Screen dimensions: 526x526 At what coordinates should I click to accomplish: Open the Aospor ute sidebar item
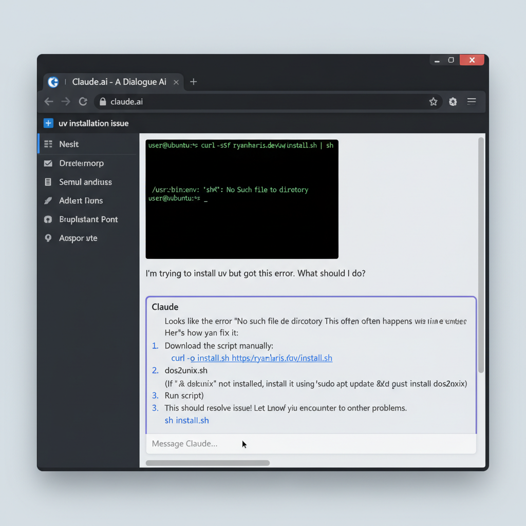click(x=88, y=238)
